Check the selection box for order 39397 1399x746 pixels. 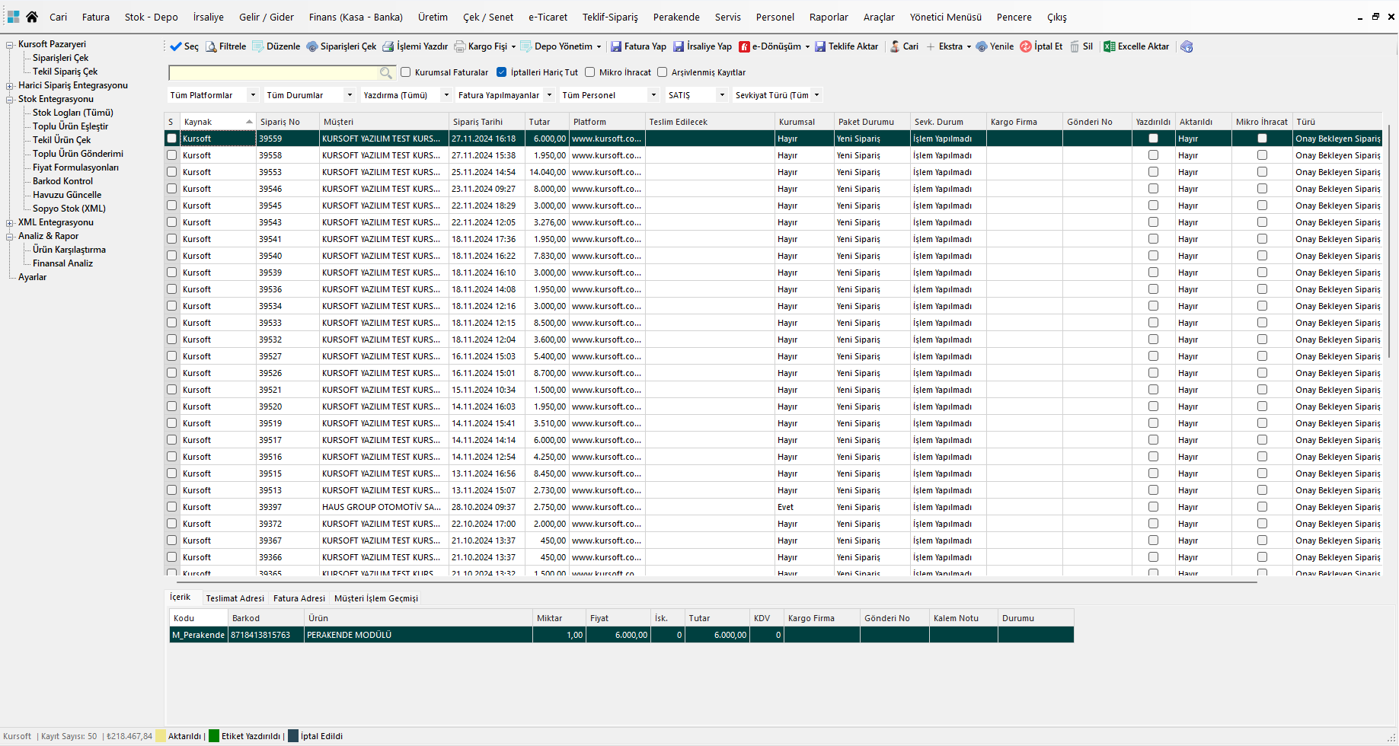[172, 507]
